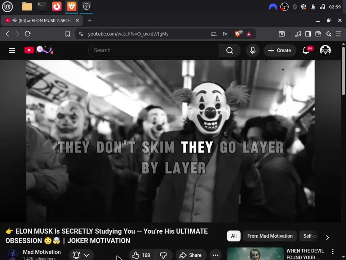Select From Mad Motivation chip

pos(270,236)
